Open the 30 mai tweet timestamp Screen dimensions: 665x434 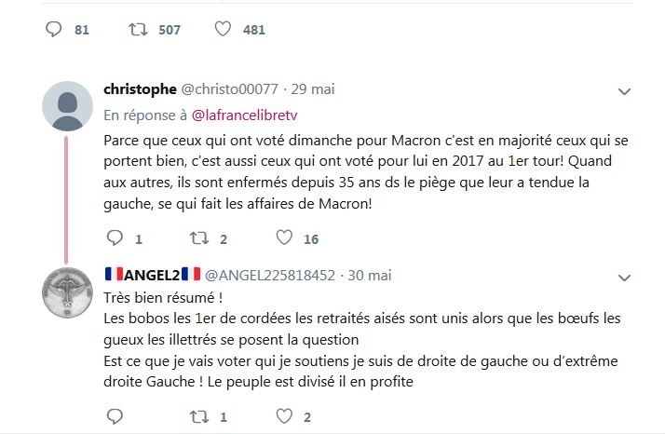pyautogui.click(x=368, y=275)
